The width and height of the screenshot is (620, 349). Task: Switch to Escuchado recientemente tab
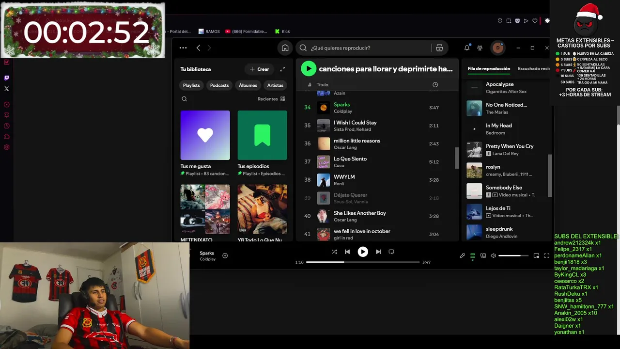(x=533, y=69)
